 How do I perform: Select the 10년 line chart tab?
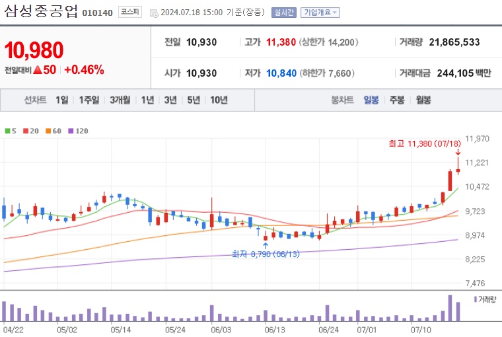(219, 100)
